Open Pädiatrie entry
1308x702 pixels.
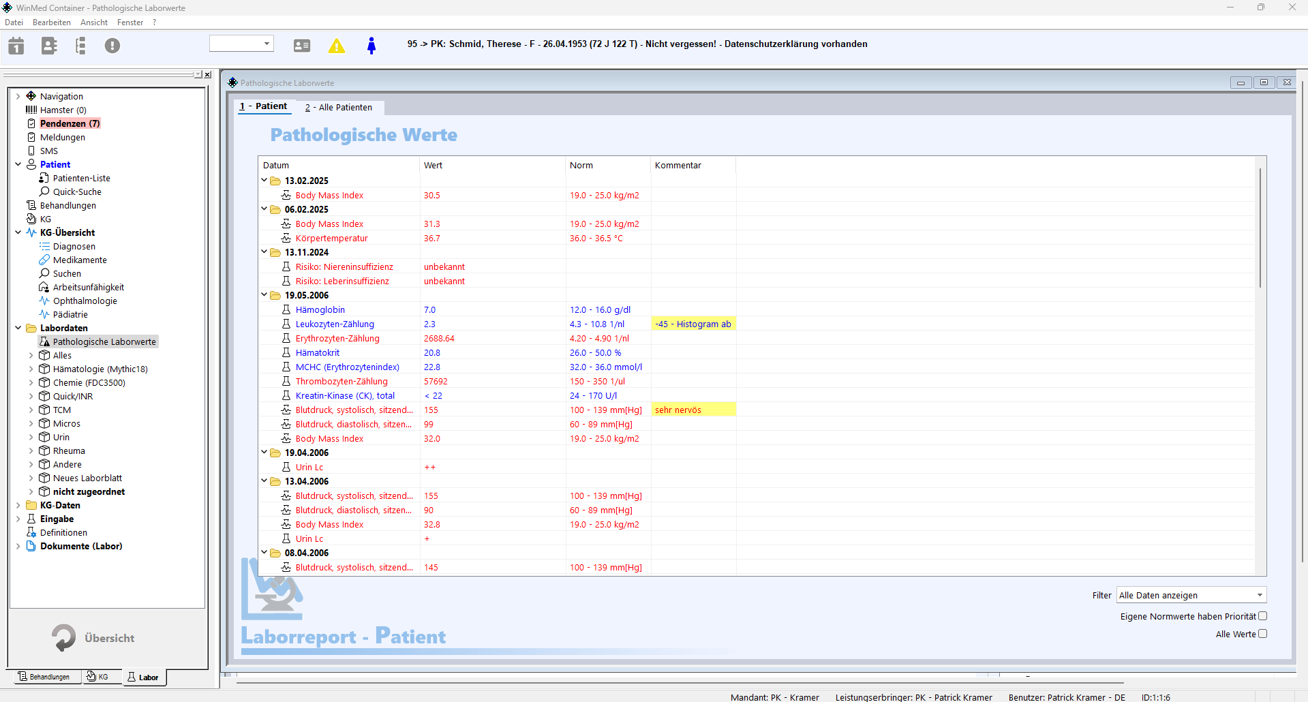pyautogui.click(x=70, y=314)
